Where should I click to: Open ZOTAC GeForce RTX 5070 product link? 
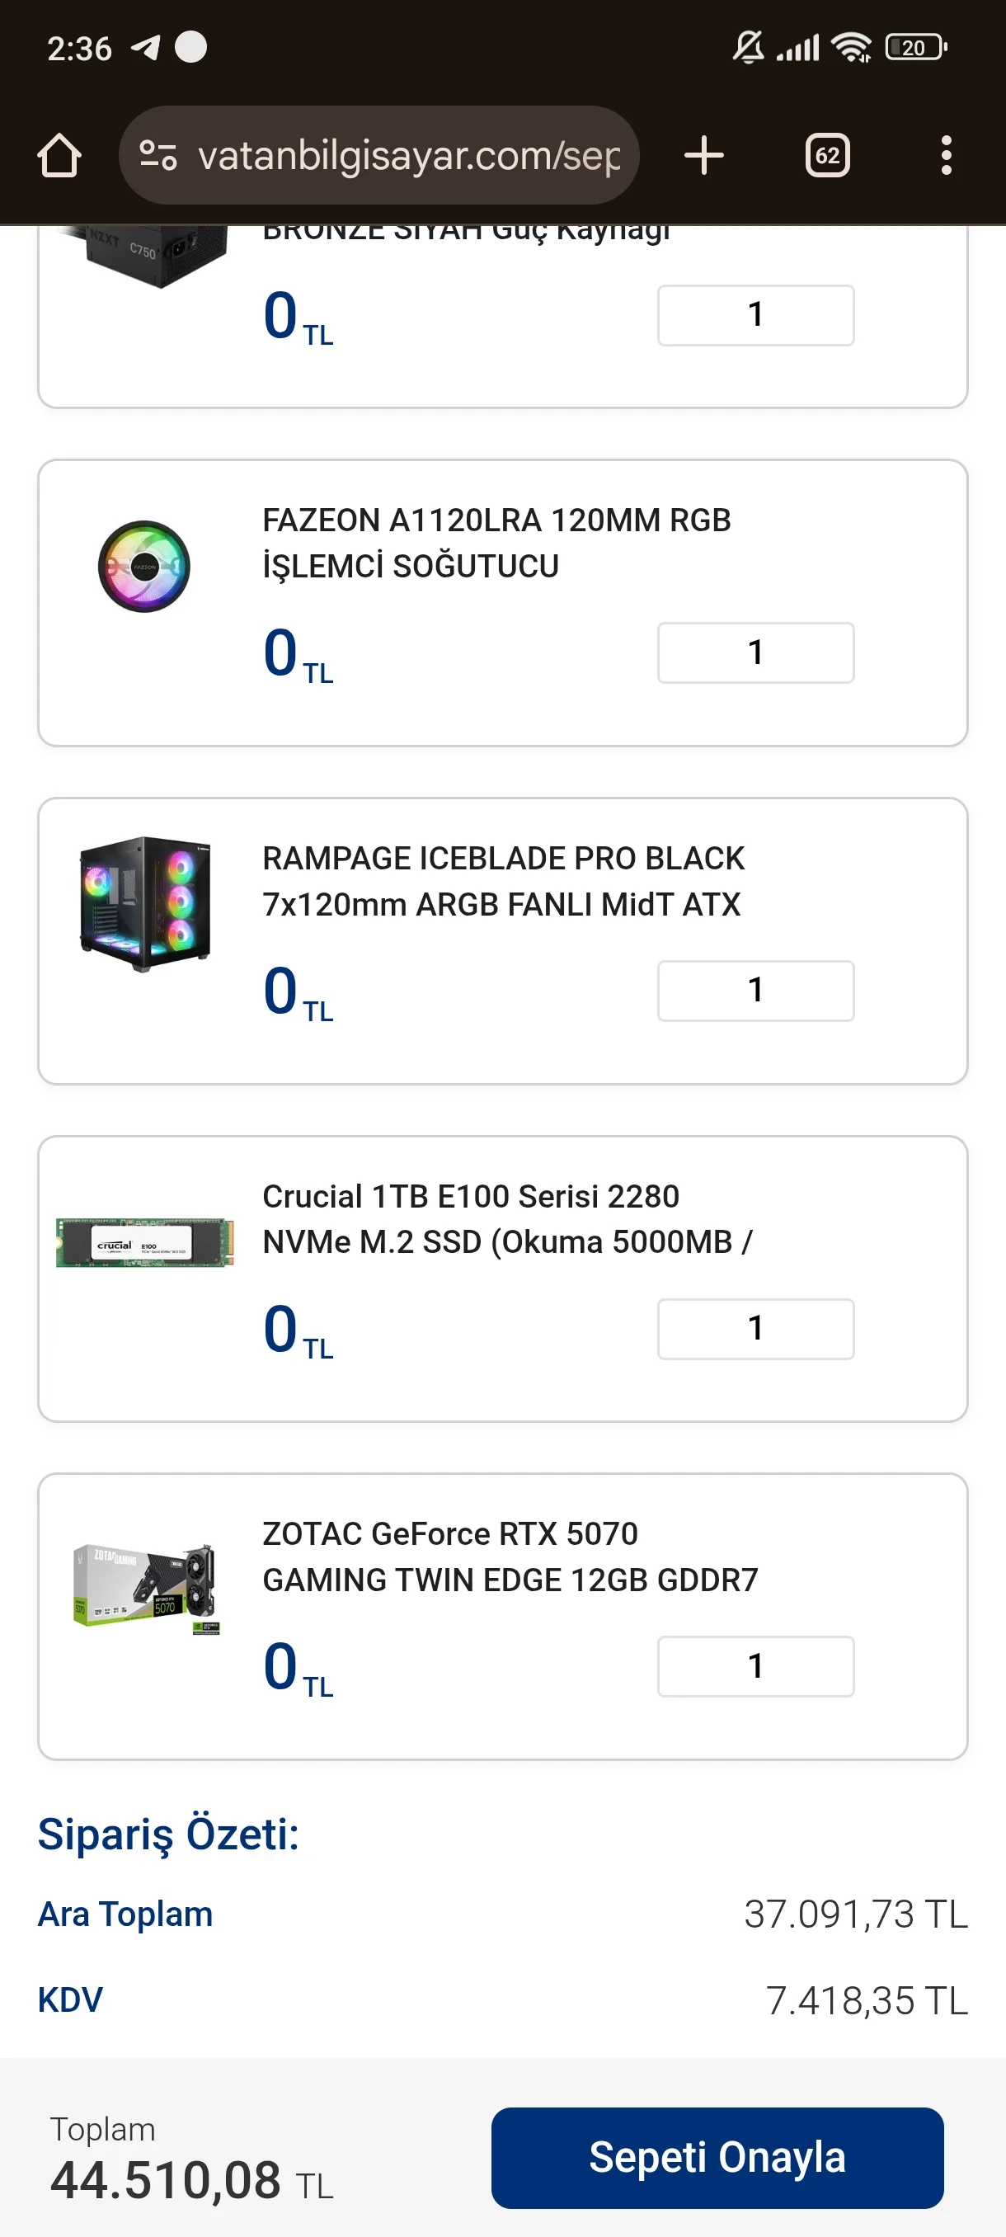point(510,1556)
